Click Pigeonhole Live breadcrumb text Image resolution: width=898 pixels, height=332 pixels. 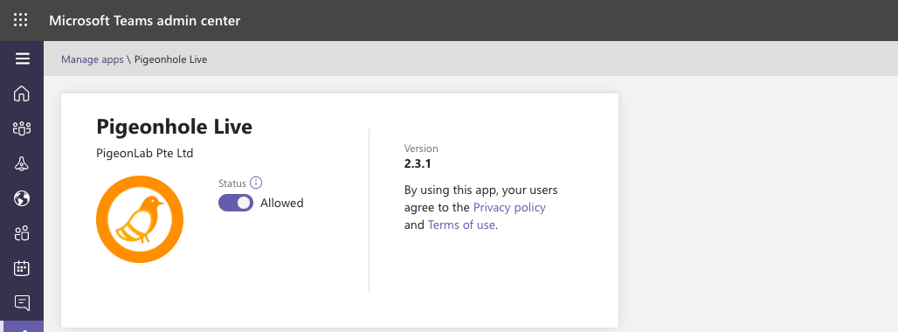click(x=170, y=59)
